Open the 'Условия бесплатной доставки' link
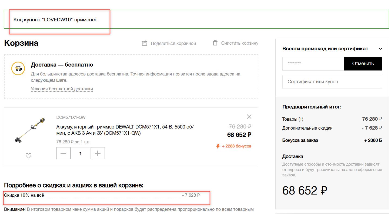The width and height of the screenshot is (391, 214). [x=62, y=89]
